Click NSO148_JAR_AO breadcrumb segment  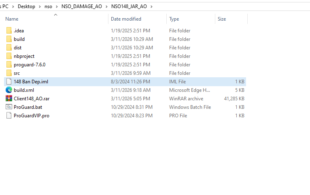129,6
